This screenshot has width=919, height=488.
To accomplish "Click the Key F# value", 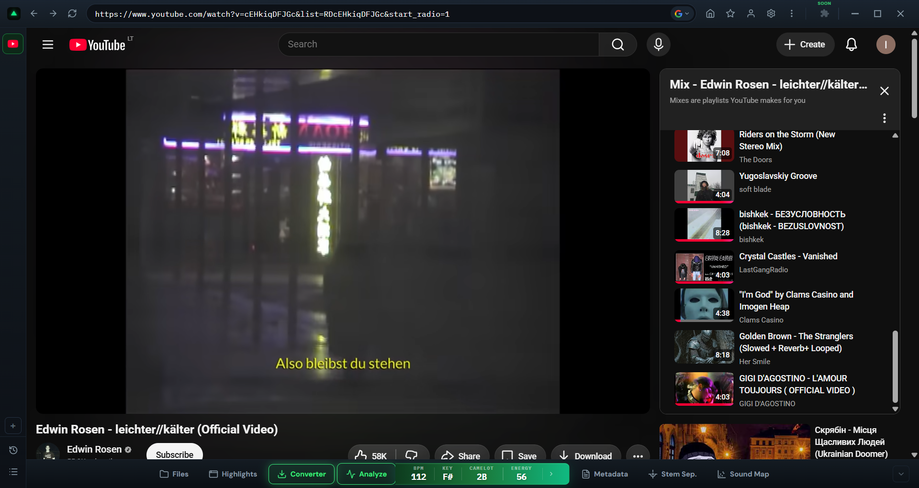I will coord(448,477).
